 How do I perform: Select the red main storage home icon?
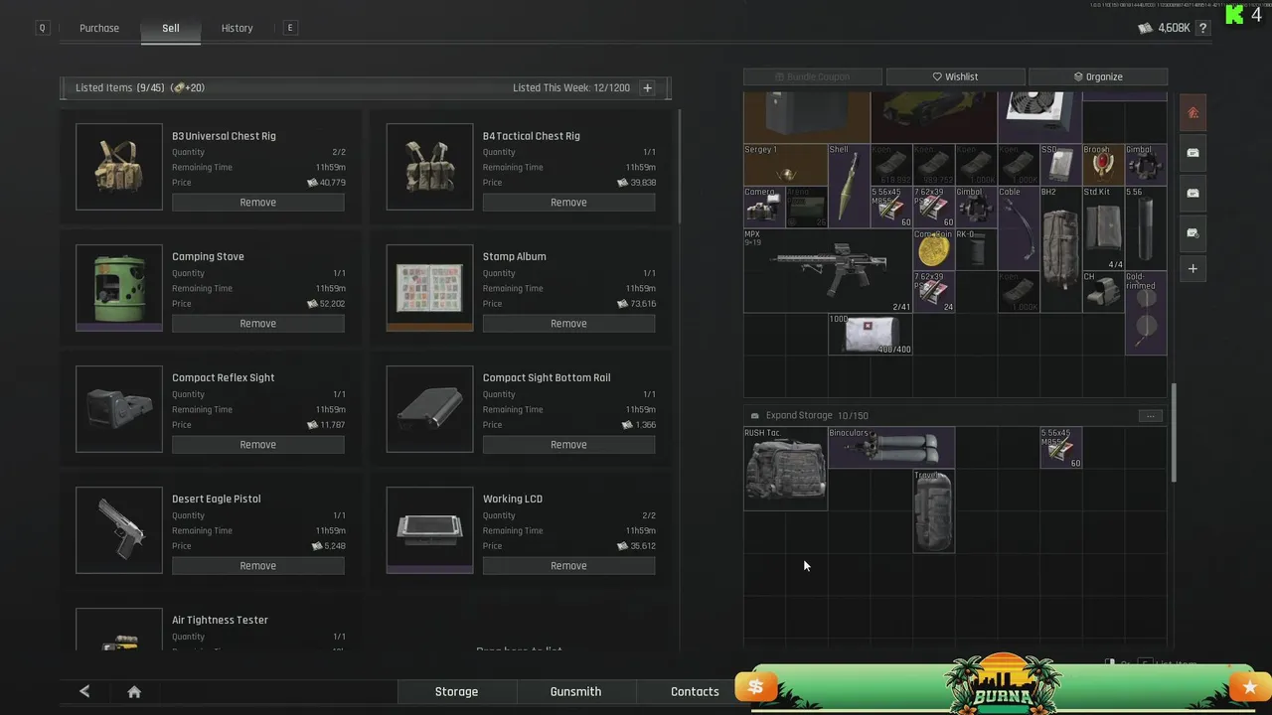1193,112
